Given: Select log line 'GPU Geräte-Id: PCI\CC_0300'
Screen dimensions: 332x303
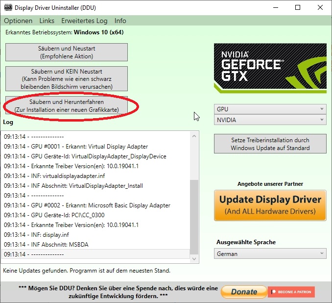Looking at the screenshot, I should point(95,215).
